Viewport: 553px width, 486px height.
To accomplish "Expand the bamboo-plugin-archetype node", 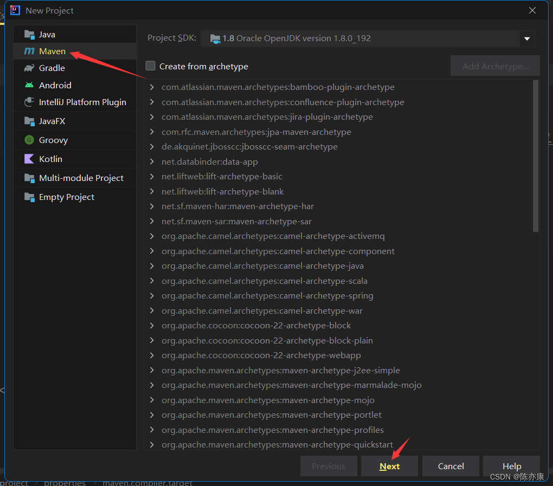I will [x=152, y=87].
